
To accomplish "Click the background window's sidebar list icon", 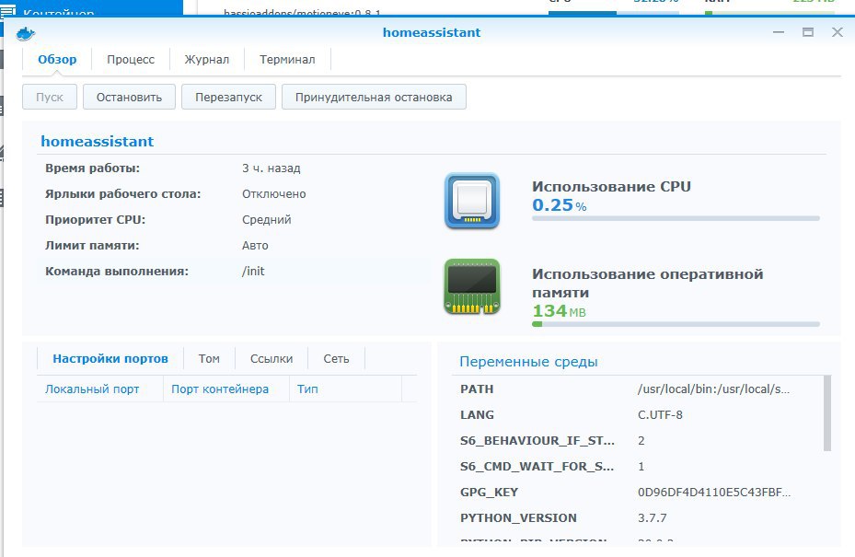I will [7, 11].
